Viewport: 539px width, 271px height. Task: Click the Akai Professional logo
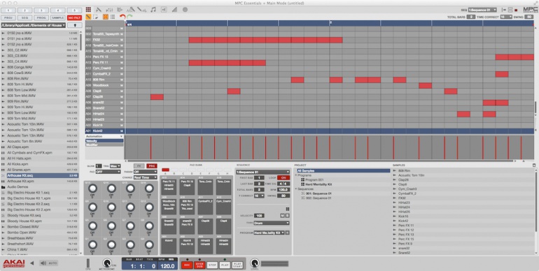pyautogui.click(x=14, y=263)
